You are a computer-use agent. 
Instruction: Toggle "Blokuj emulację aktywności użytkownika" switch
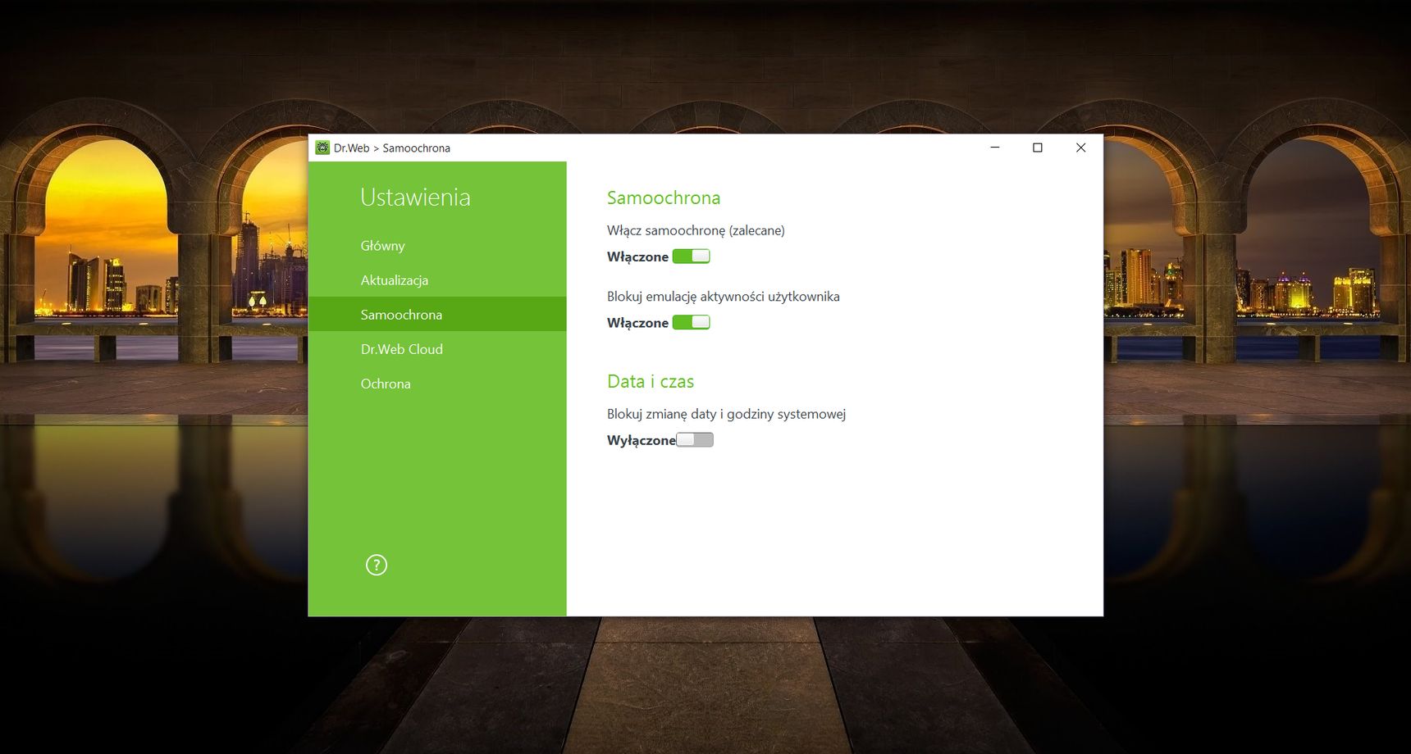click(692, 322)
